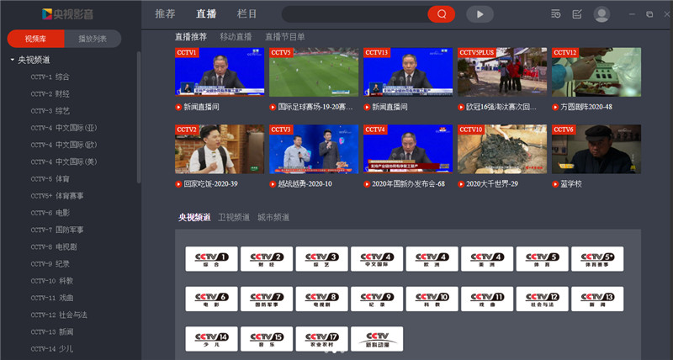Select the CCTV13 新闻 channel logo tile
The width and height of the screenshot is (673, 360).
pos(597,299)
